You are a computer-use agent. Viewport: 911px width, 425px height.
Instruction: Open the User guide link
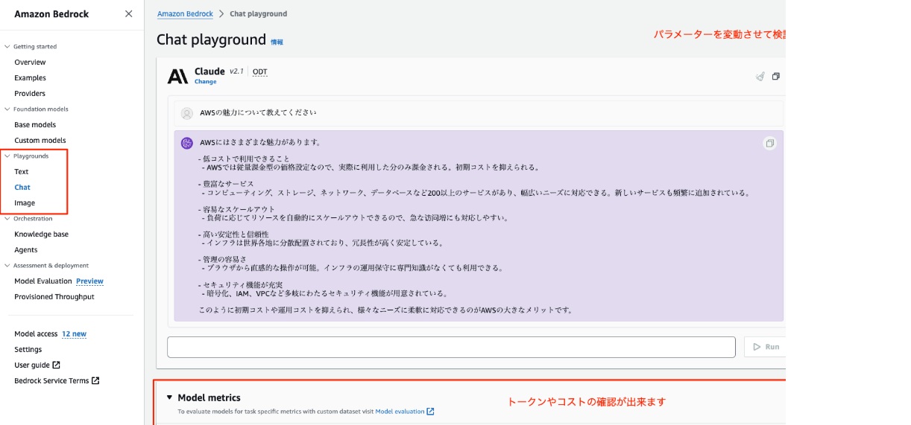[32, 365]
